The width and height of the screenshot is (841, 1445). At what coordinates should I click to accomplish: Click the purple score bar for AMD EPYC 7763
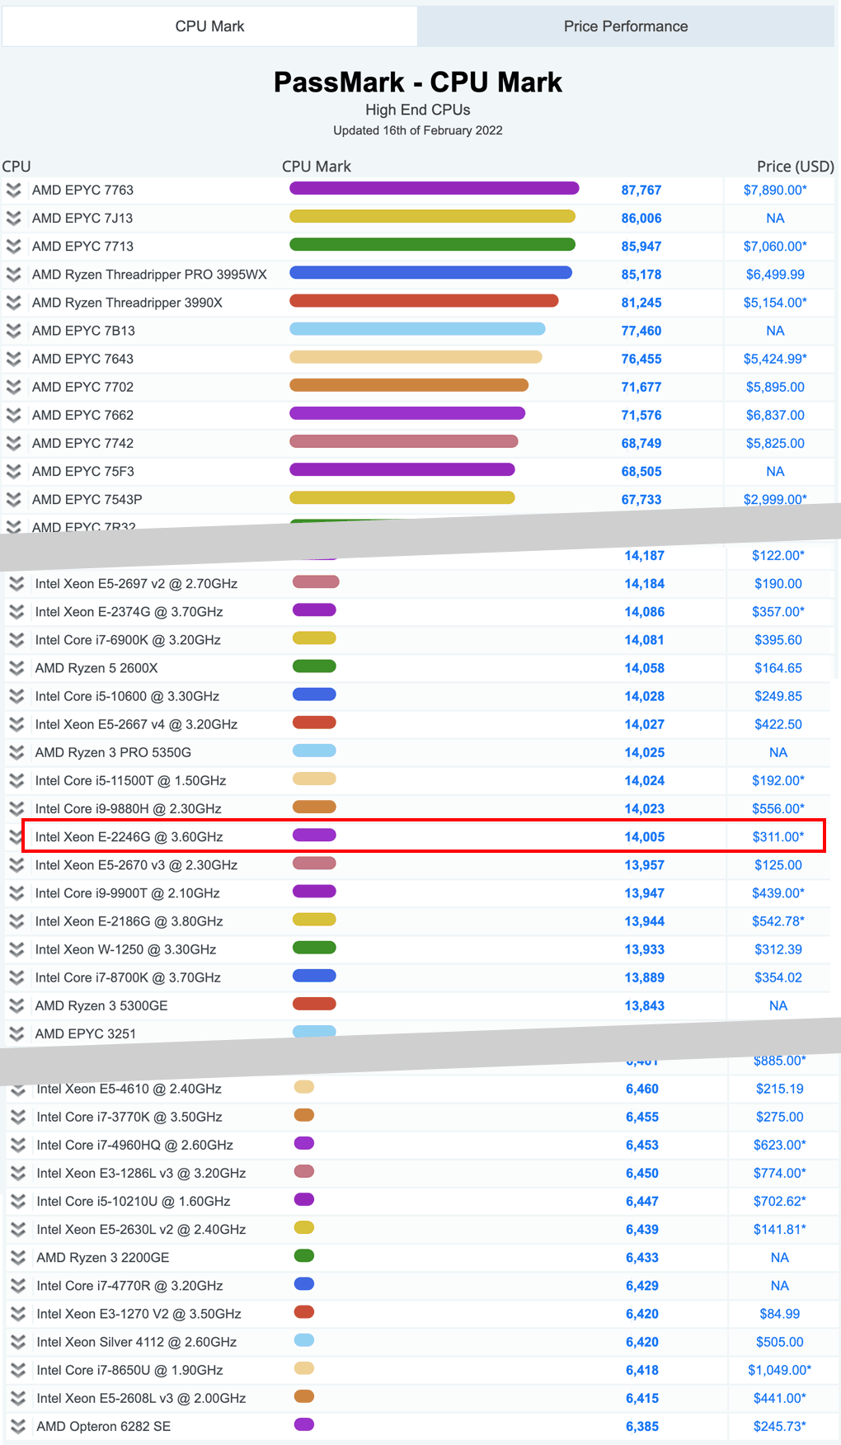click(434, 189)
